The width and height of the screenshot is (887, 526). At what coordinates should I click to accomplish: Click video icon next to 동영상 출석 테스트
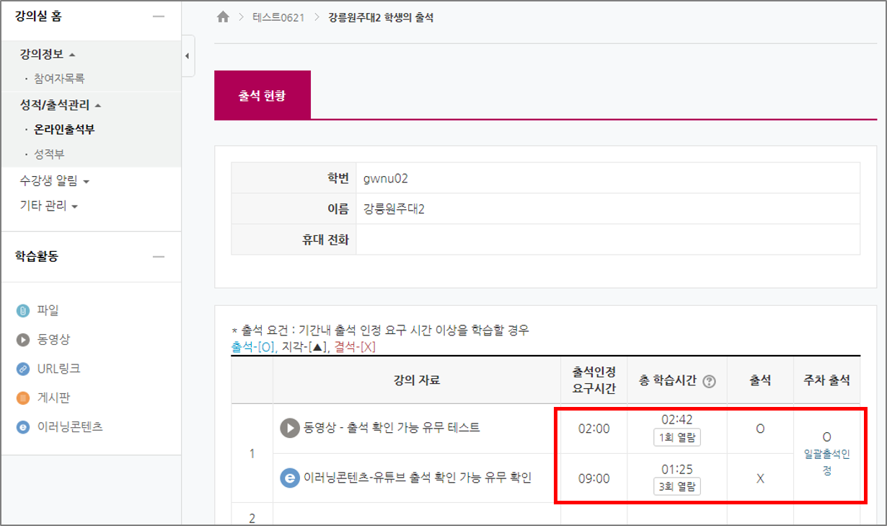(289, 428)
